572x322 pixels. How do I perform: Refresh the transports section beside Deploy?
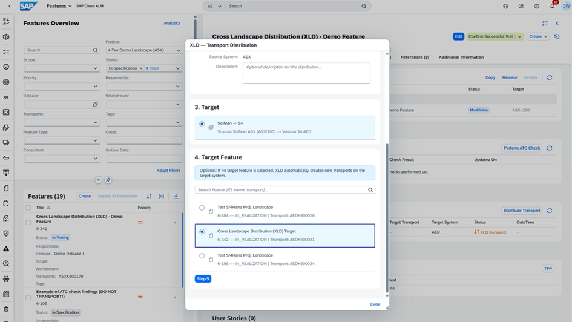[550, 77]
